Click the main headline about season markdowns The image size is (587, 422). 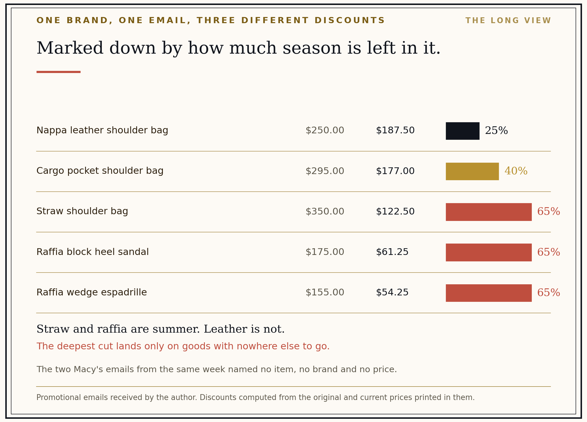(x=238, y=49)
